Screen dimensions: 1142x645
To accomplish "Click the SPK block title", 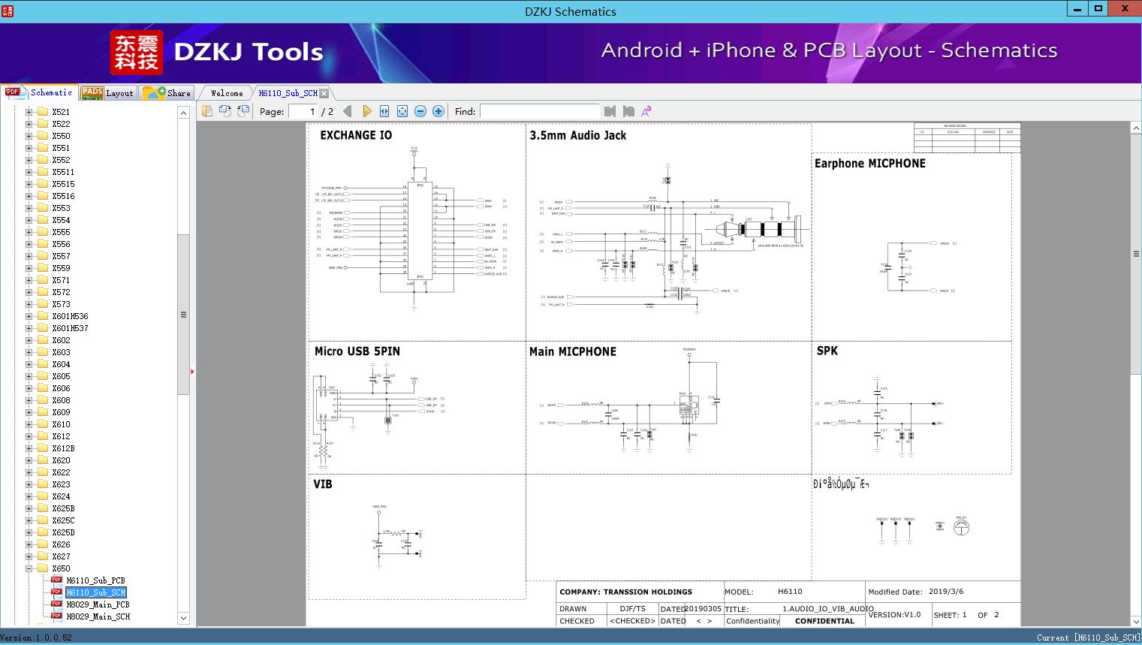I will [x=827, y=351].
